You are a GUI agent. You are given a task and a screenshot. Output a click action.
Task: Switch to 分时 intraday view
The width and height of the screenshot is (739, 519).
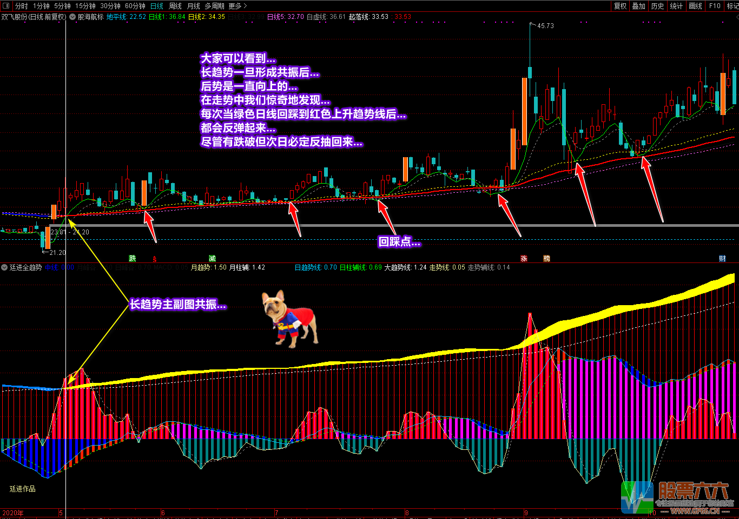(x=22, y=6)
